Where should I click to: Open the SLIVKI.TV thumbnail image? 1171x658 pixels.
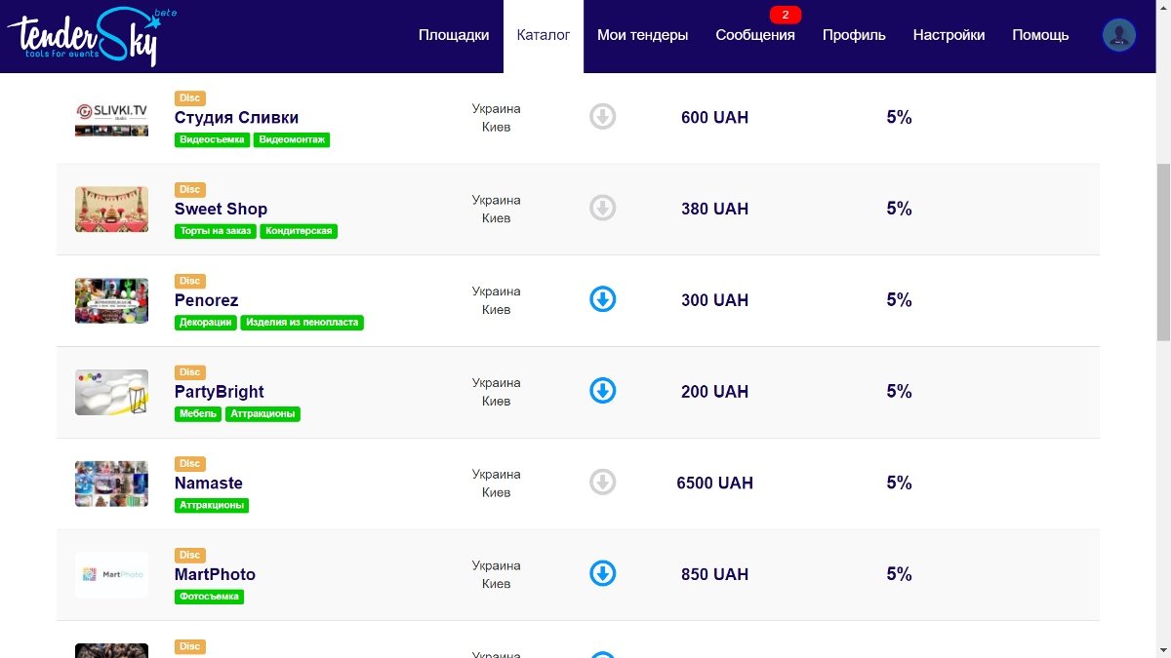(111, 117)
